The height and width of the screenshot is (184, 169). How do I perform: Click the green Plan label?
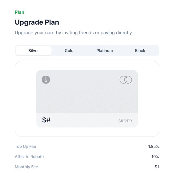(x=19, y=12)
